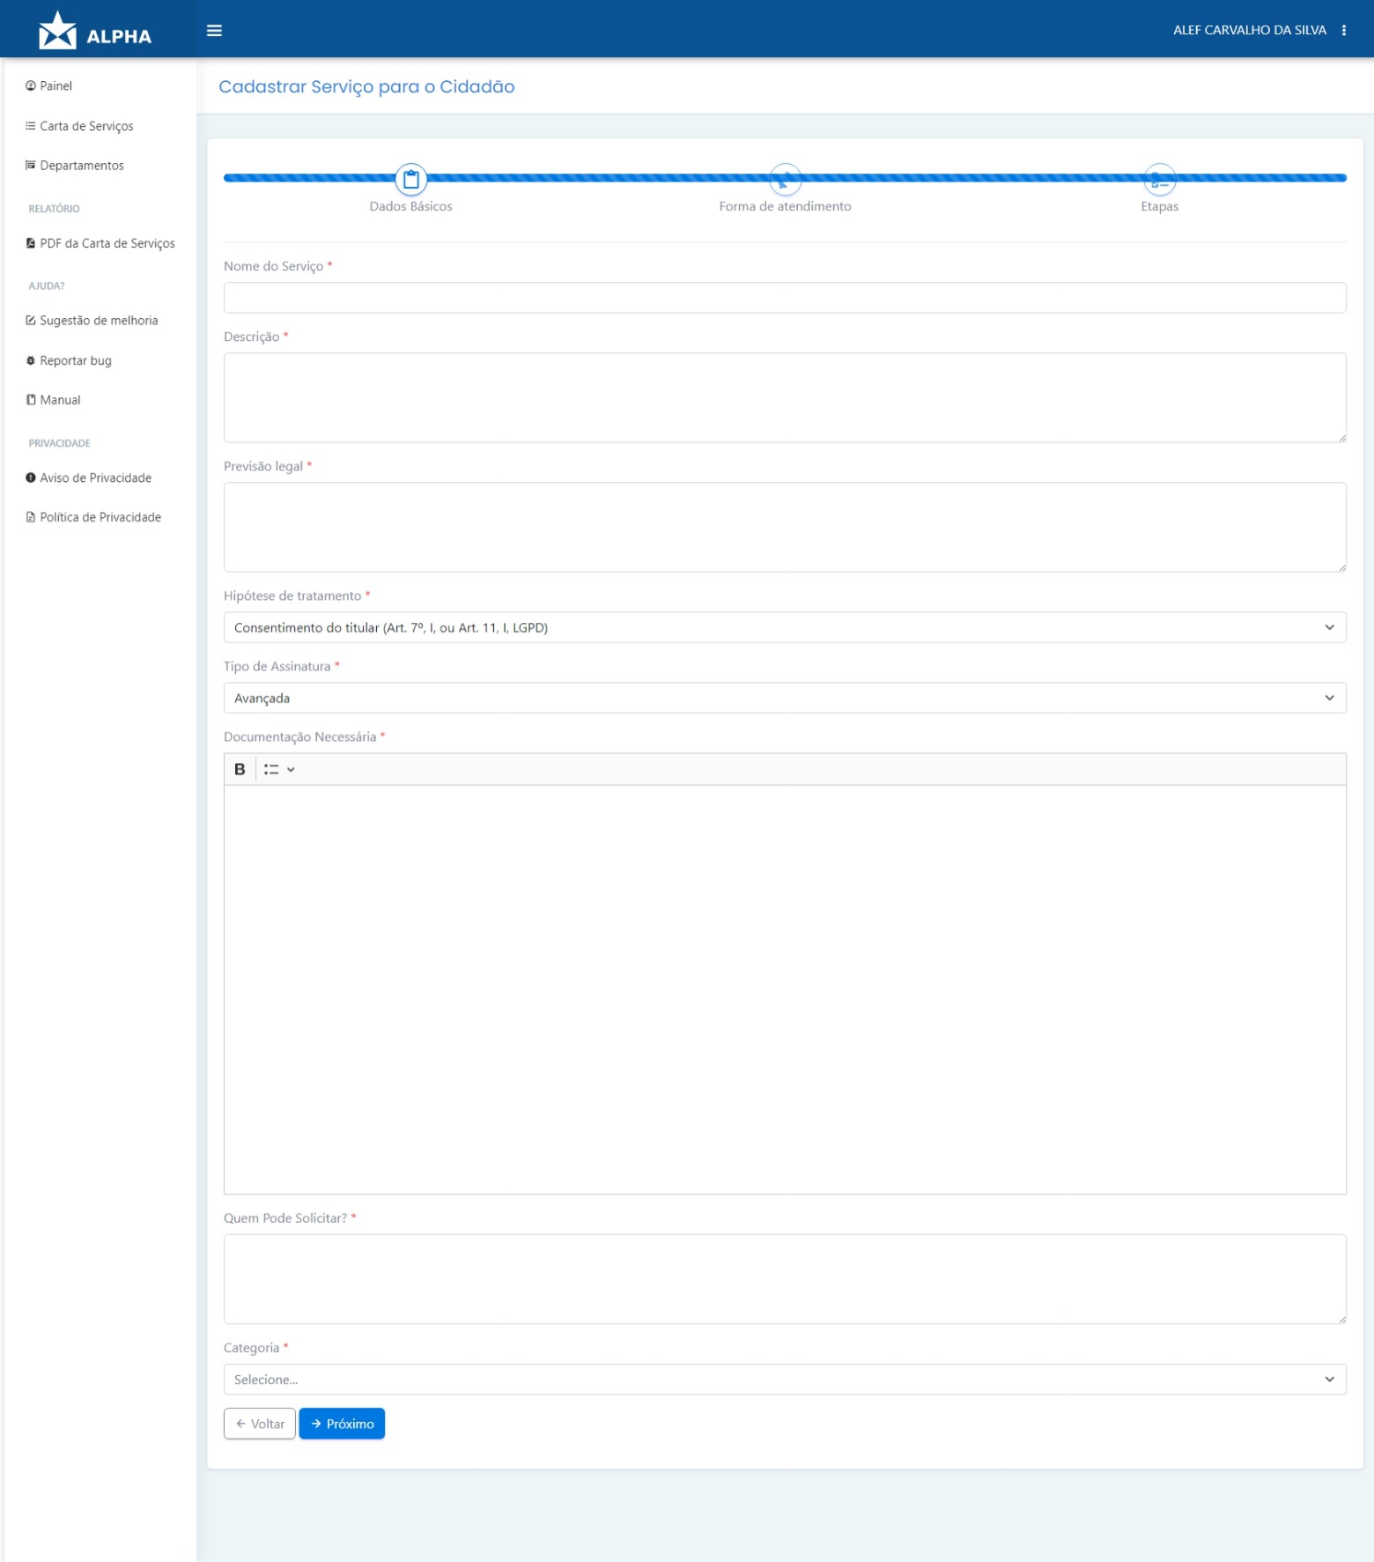1374x1562 pixels.
Task: Open the Hipótese de tratamento dropdown
Action: point(785,627)
